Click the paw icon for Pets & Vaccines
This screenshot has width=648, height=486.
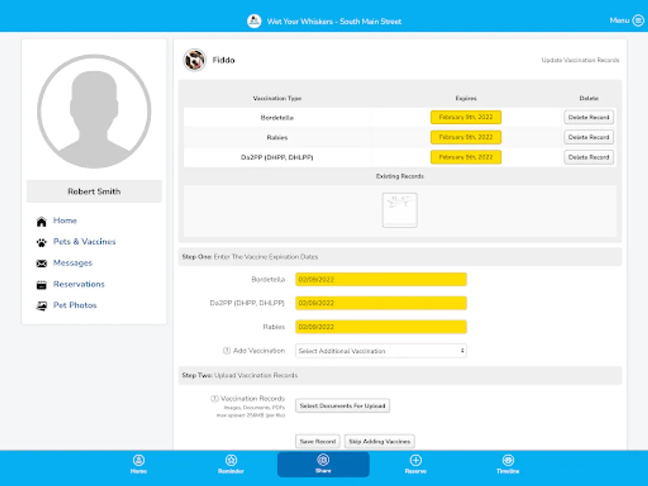[x=42, y=242]
